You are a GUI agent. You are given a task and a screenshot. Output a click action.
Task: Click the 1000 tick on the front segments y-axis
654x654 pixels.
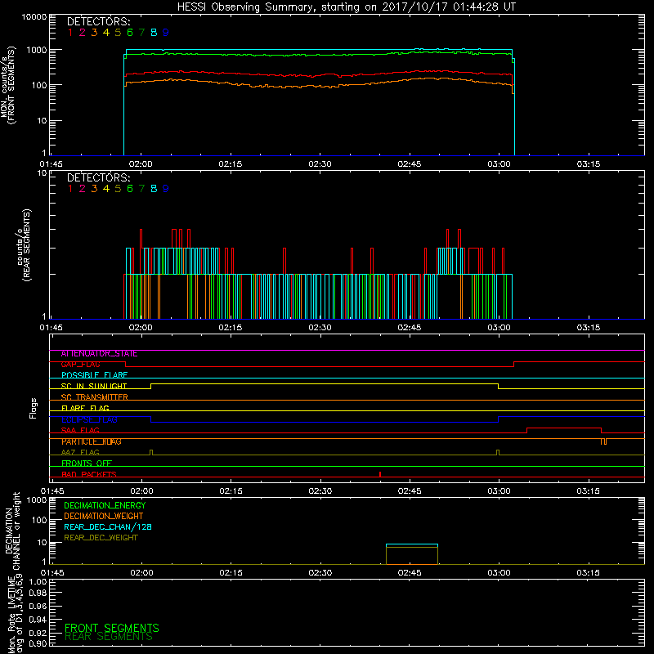[x=37, y=51]
